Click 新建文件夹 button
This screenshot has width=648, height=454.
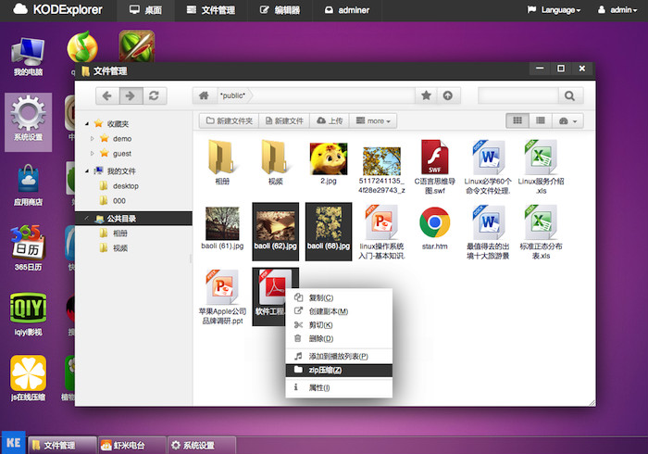point(230,120)
